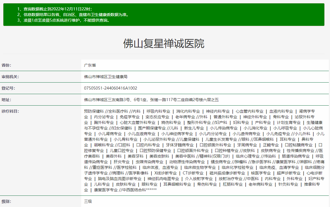Click the notice about 凌晨1点 system maintenance

[63, 20]
